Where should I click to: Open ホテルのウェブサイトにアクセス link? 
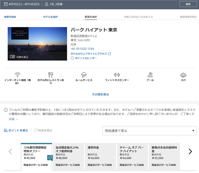(x=91, y=54)
